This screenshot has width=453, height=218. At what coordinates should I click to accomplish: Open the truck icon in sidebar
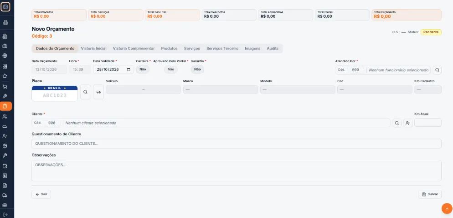[5, 196]
